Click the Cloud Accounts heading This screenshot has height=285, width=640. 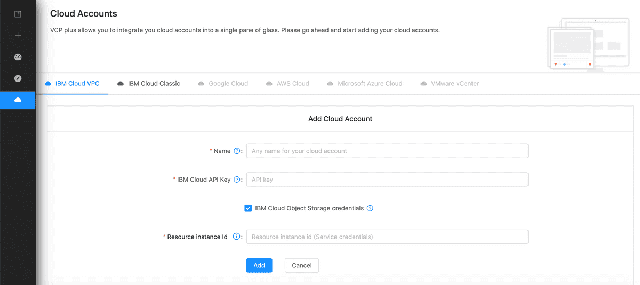[84, 14]
